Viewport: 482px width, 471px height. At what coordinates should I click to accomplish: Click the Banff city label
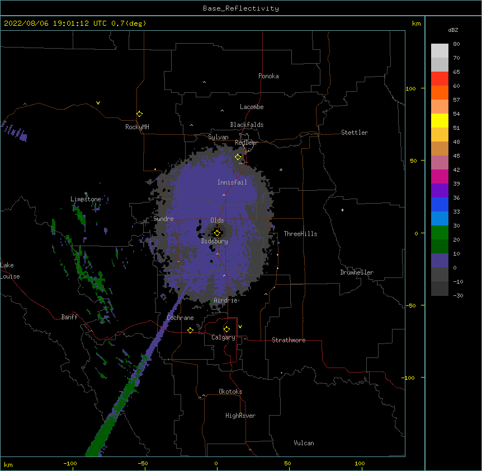coord(69,317)
